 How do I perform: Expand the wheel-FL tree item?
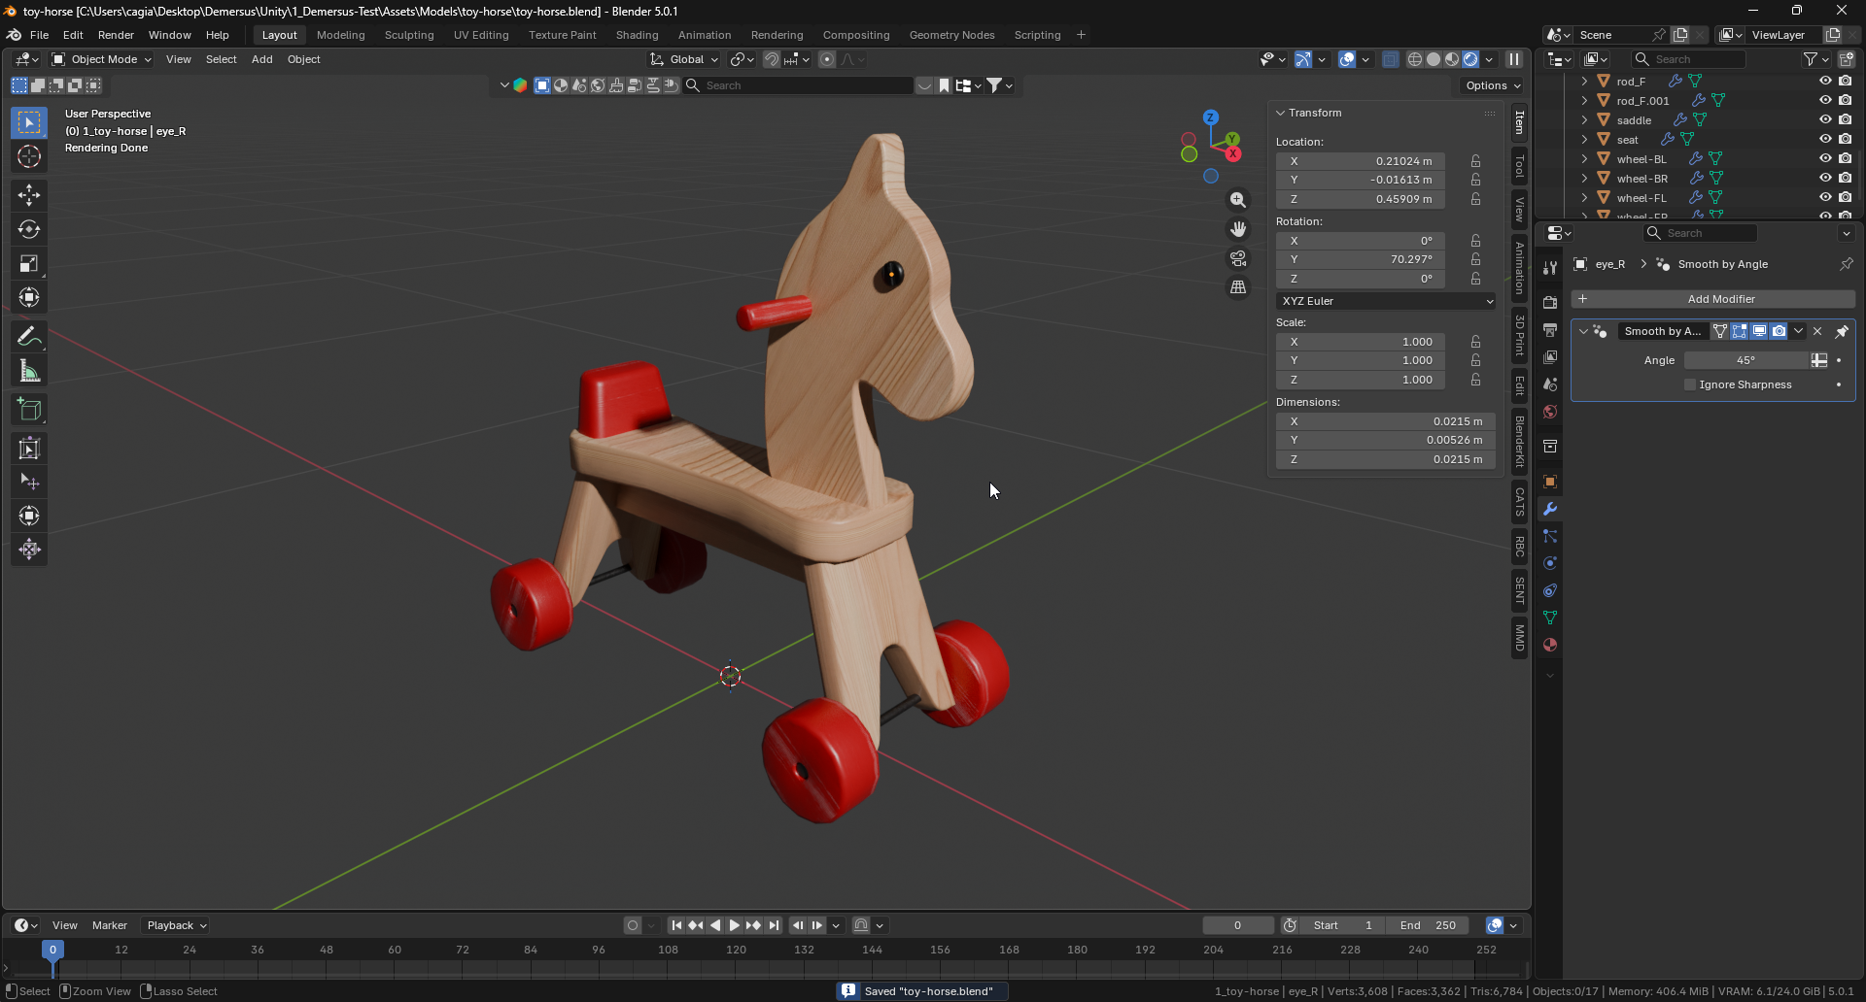(1585, 197)
